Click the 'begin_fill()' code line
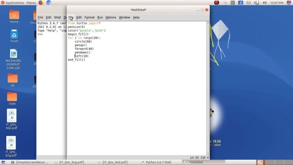This screenshot has width=293, height=165. tap(78, 34)
